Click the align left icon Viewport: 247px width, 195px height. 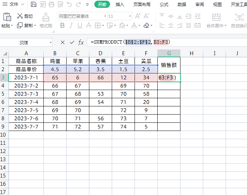tap(162, 25)
